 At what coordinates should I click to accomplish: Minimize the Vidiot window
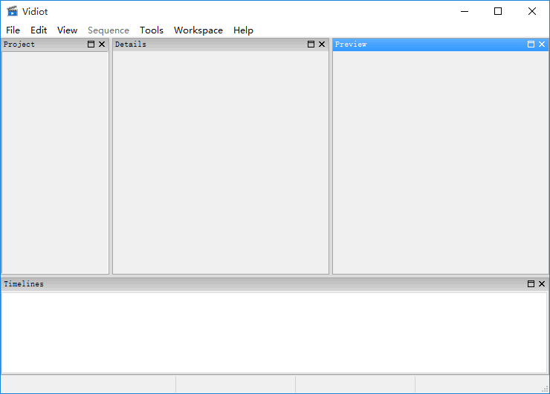(465, 11)
